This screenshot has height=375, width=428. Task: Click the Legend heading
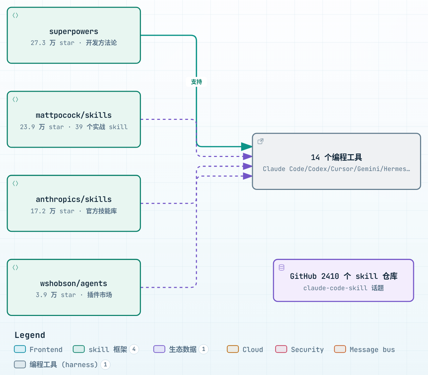tap(30, 335)
